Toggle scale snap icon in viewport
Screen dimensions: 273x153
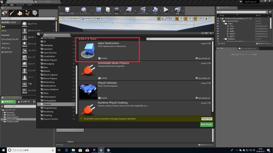pyautogui.click(x=195, y=19)
